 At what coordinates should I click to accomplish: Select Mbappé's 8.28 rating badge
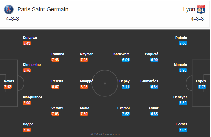pyautogui.click(x=84, y=87)
